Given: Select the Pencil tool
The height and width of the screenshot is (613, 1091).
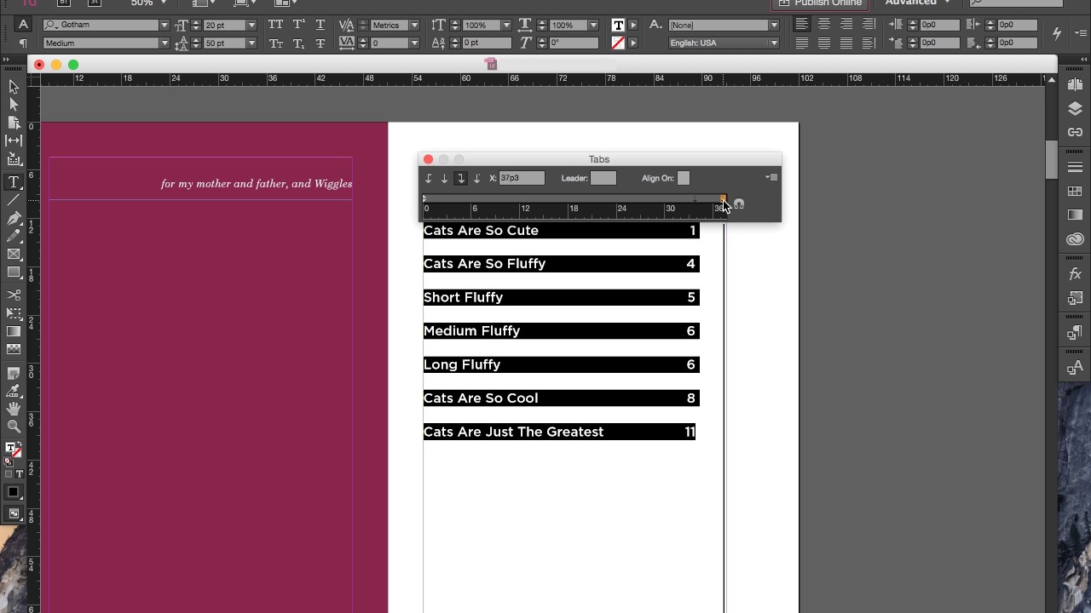Looking at the screenshot, I should click(x=14, y=237).
